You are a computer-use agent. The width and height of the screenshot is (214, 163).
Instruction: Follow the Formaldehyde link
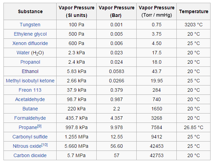[30, 118]
